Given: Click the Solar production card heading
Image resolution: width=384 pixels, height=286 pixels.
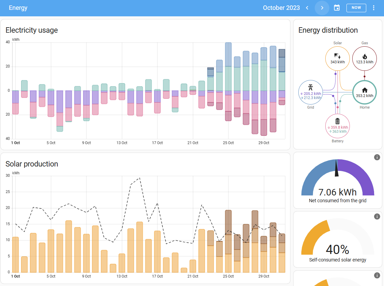Looking at the screenshot, I should [x=32, y=164].
